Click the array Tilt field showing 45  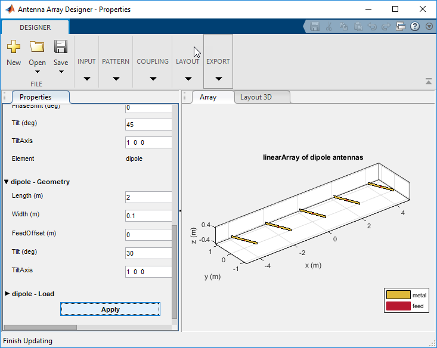(x=148, y=125)
